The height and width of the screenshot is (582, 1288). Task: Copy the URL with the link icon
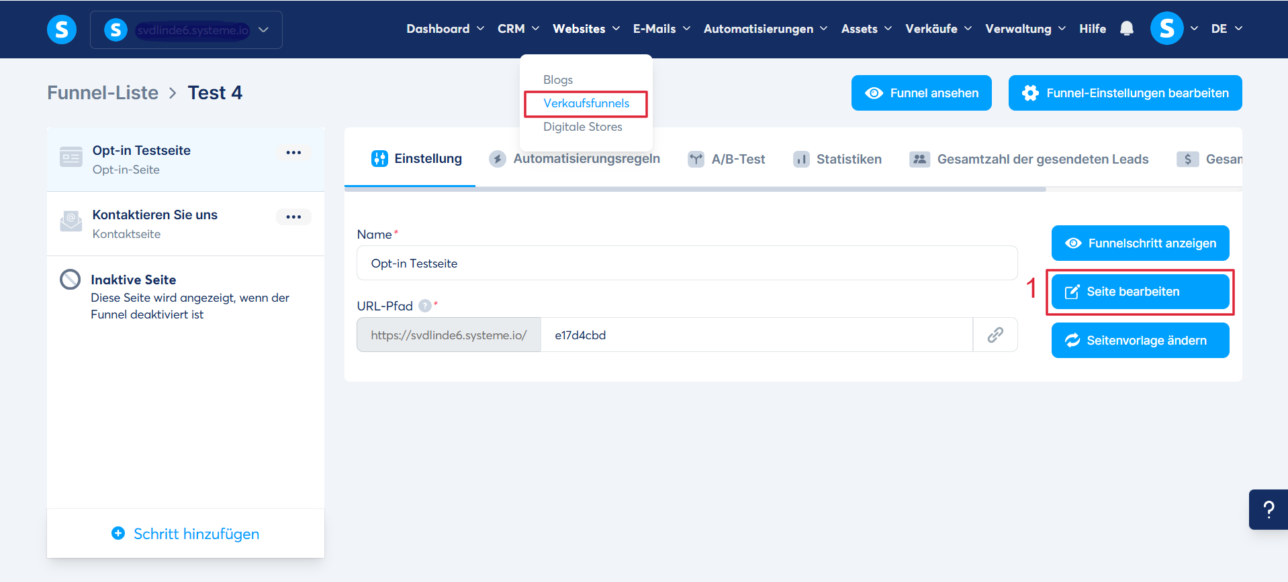tap(995, 335)
